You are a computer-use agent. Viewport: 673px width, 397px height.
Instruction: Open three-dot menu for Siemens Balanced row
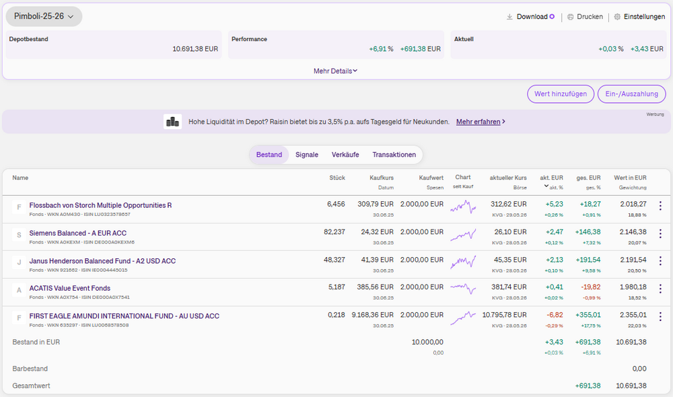(x=660, y=233)
